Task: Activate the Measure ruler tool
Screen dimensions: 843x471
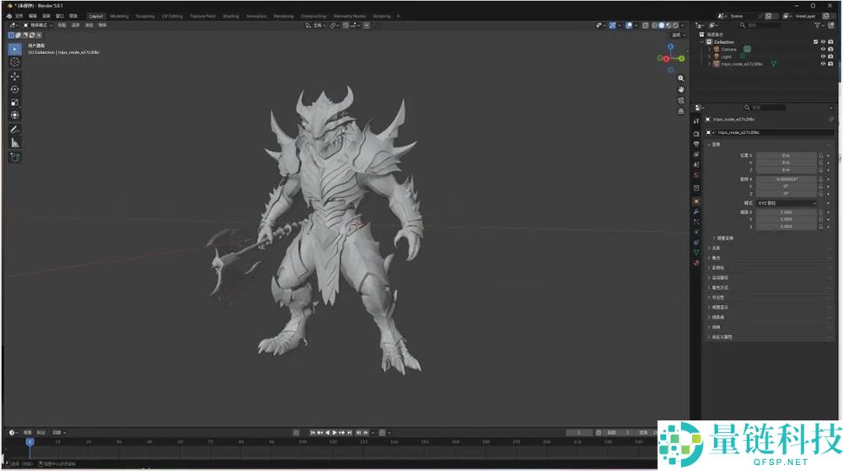Action: 14,142
